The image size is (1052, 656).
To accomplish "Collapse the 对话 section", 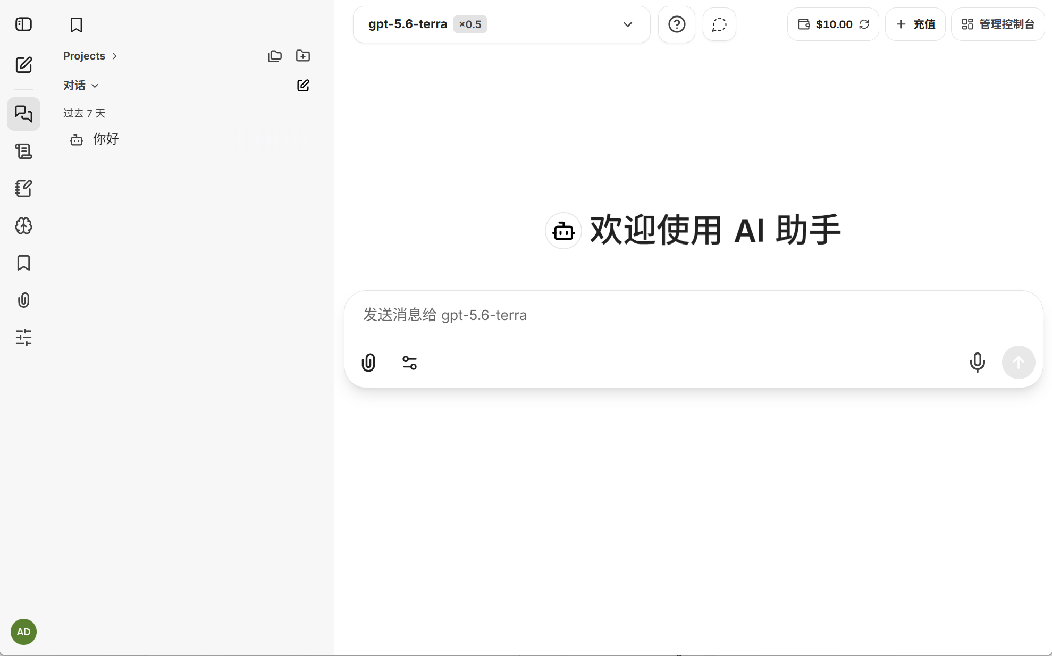I will coord(81,86).
